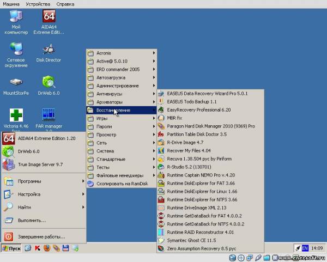
Task: Open the Справка menu
Action: [x=65, y=4]
